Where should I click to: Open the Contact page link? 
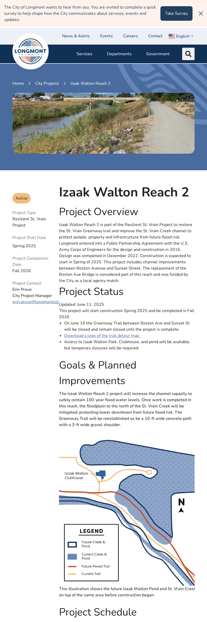point(155,36)
